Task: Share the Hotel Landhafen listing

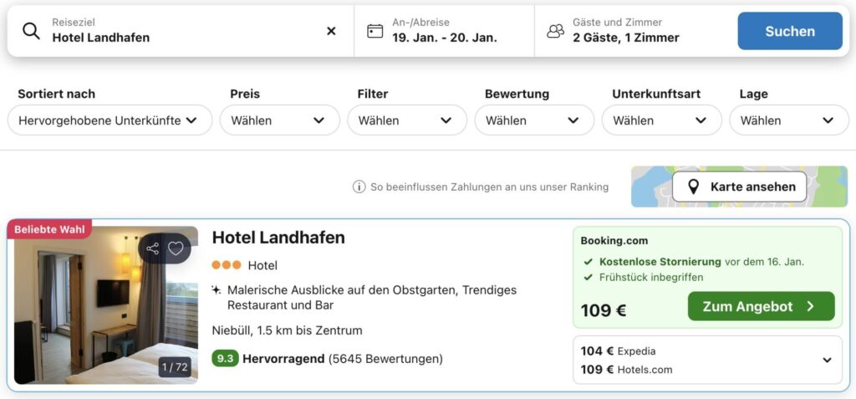Action: (x=152, y=248)
